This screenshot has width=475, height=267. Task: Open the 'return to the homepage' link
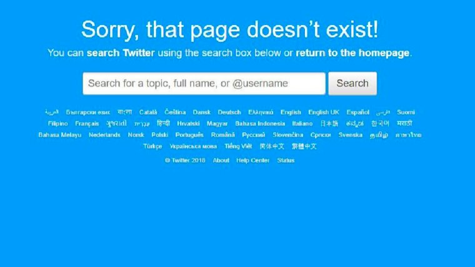(352, 53)
